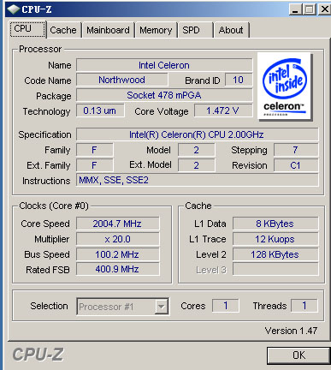
Task: Click the Core Voltage value field
Action: click(223, 110)
